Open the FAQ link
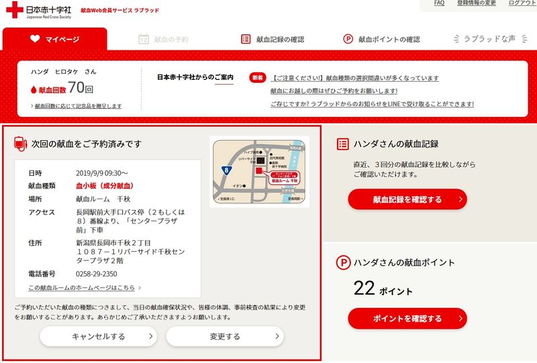 click(439, 3)
